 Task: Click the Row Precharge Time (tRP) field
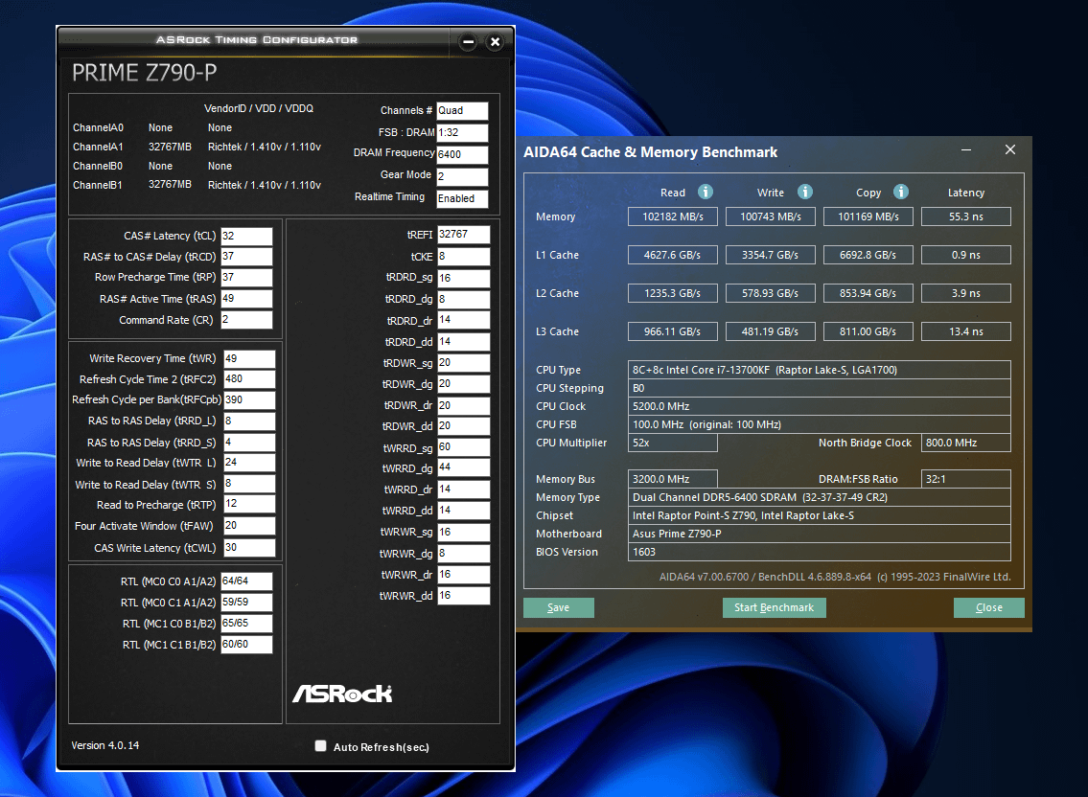[246, 278]
